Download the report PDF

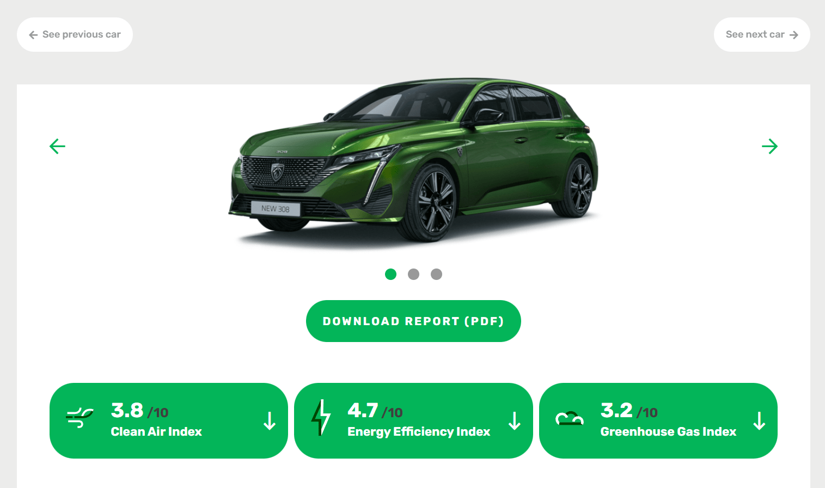413,321
